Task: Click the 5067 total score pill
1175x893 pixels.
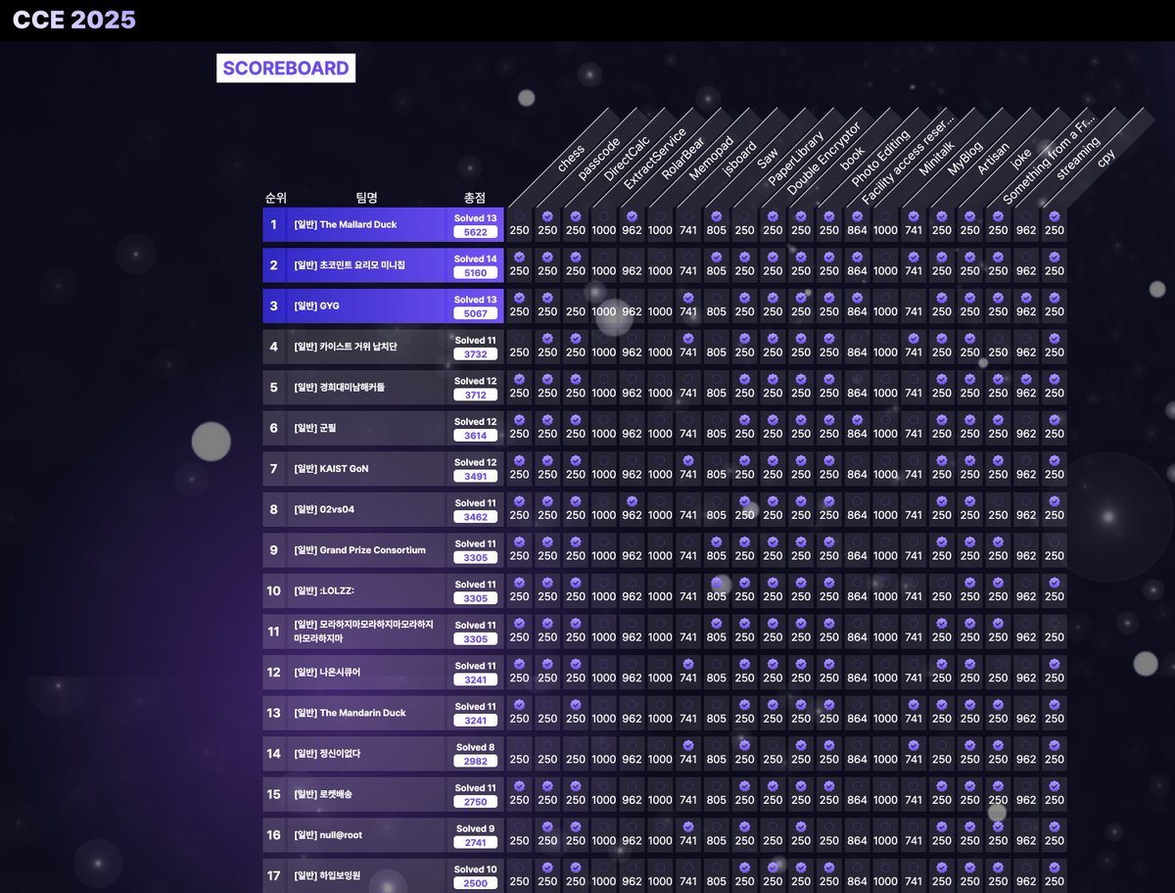Action: pyautogui.click(x=476, y=313)
